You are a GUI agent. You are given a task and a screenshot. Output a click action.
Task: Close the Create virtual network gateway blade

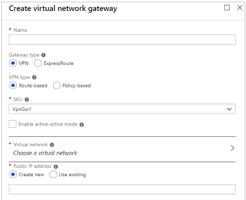[x=240, y=8]
